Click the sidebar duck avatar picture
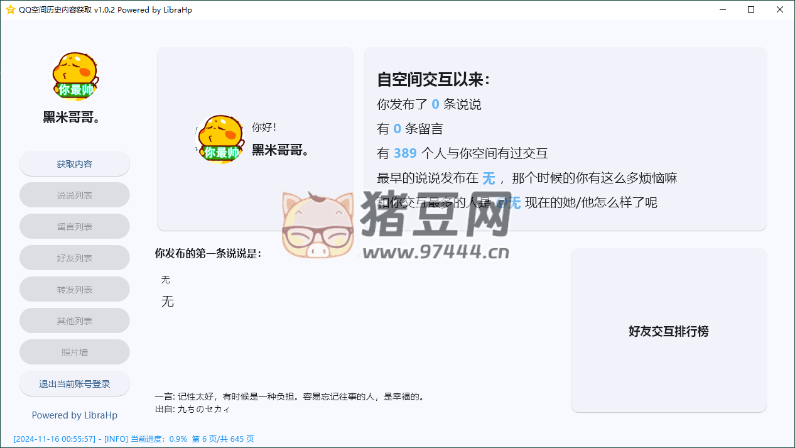795x448 pixels. tap(75, 77)
